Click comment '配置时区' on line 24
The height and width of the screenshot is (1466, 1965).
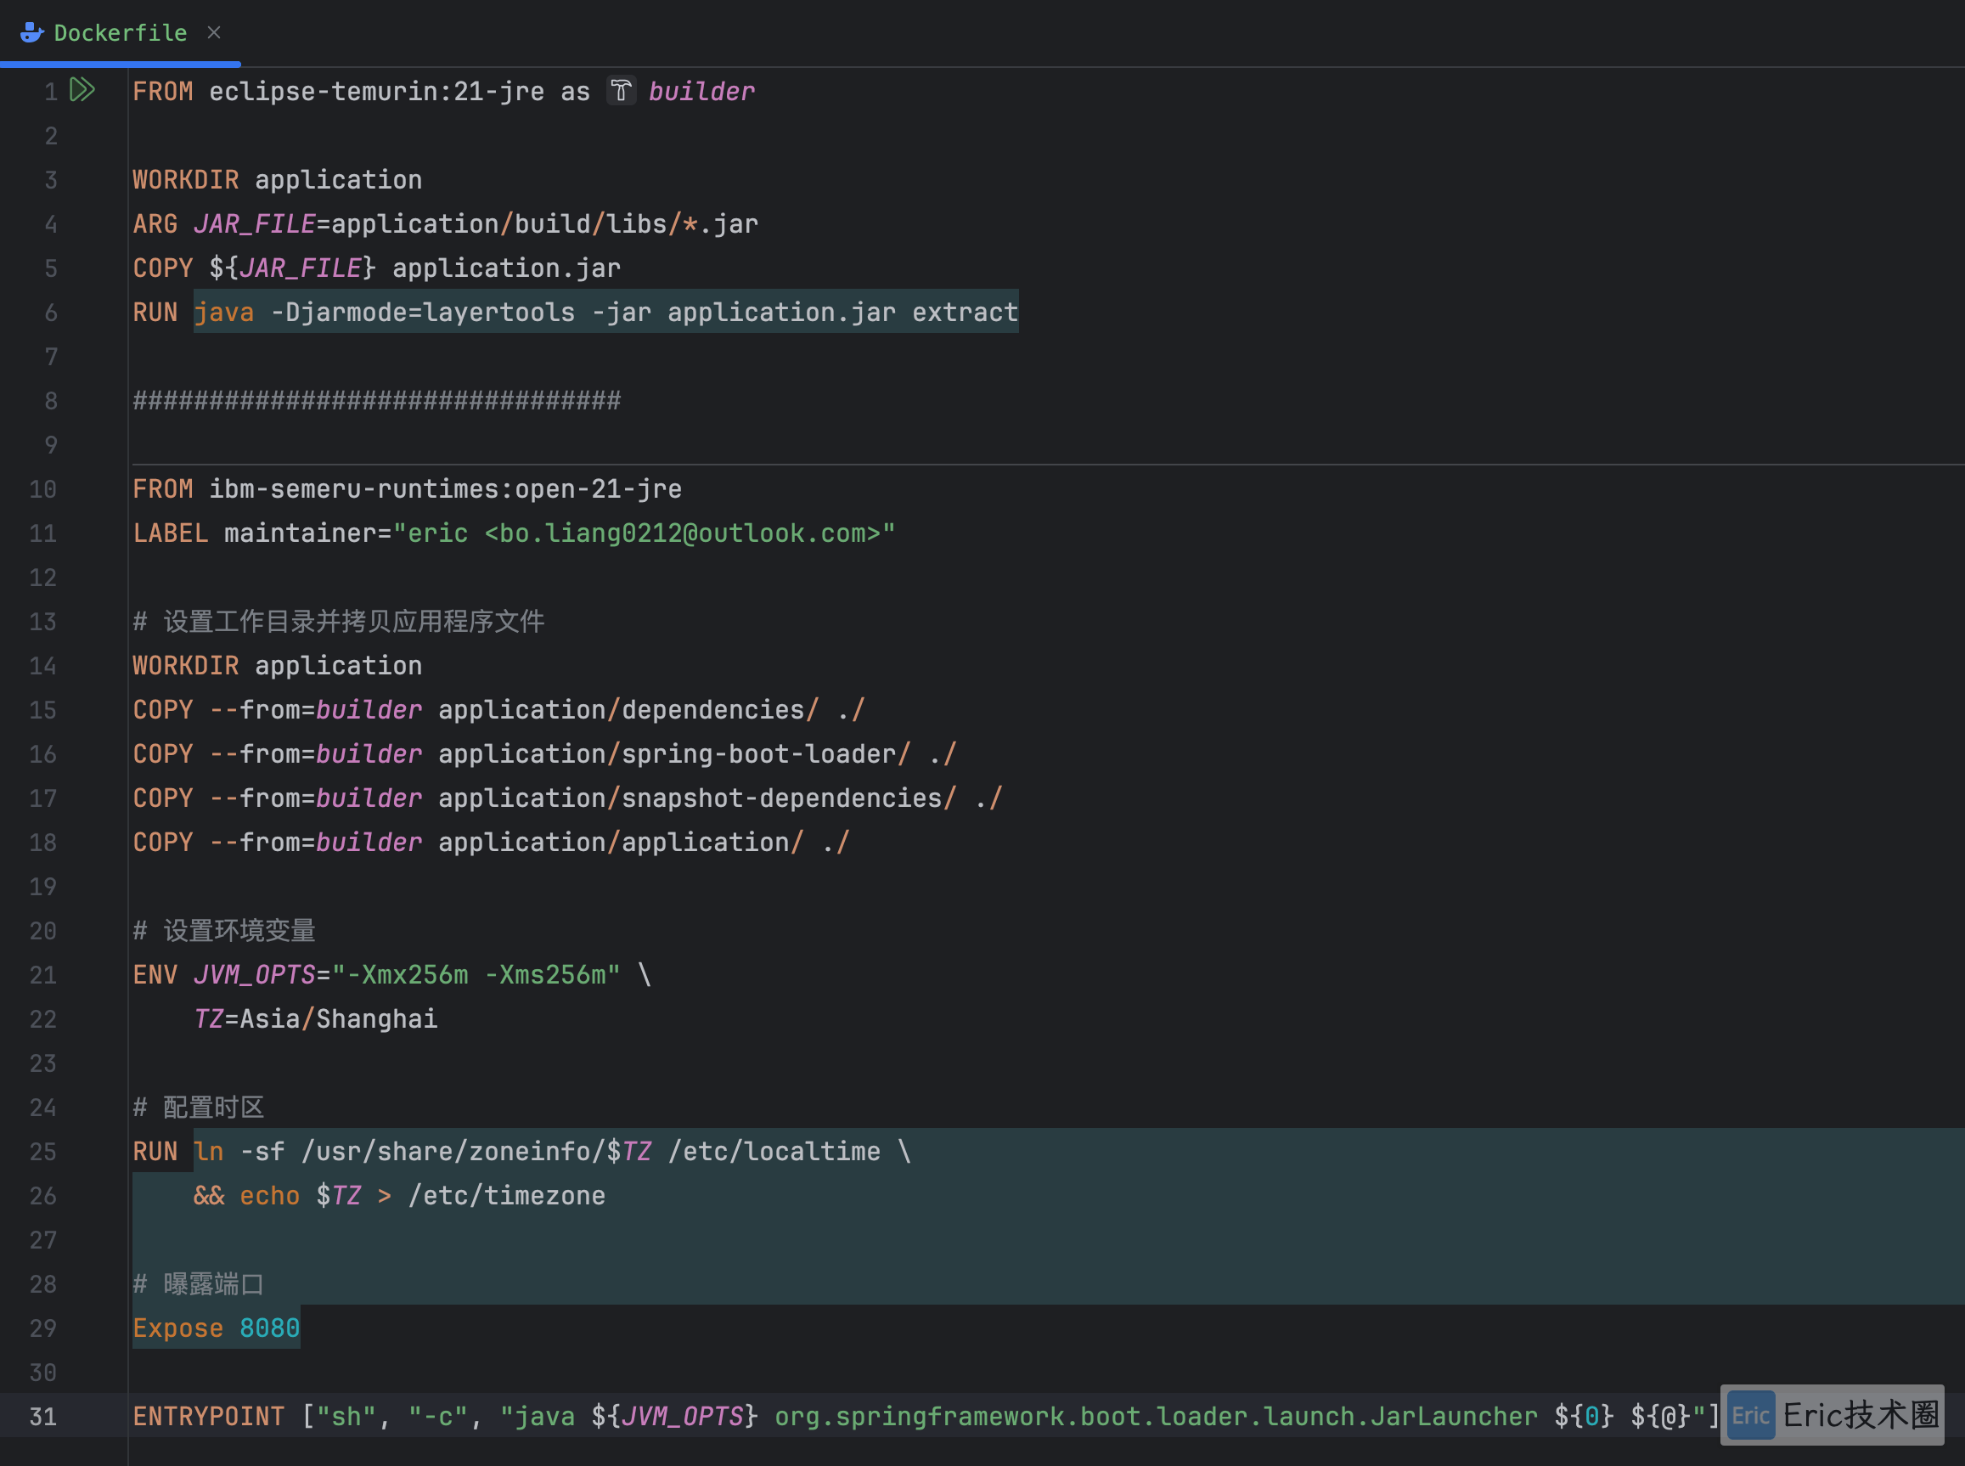(214, 1108)
